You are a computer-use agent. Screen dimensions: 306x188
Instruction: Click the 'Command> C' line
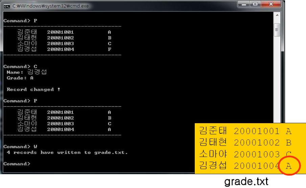coord(20,66)
